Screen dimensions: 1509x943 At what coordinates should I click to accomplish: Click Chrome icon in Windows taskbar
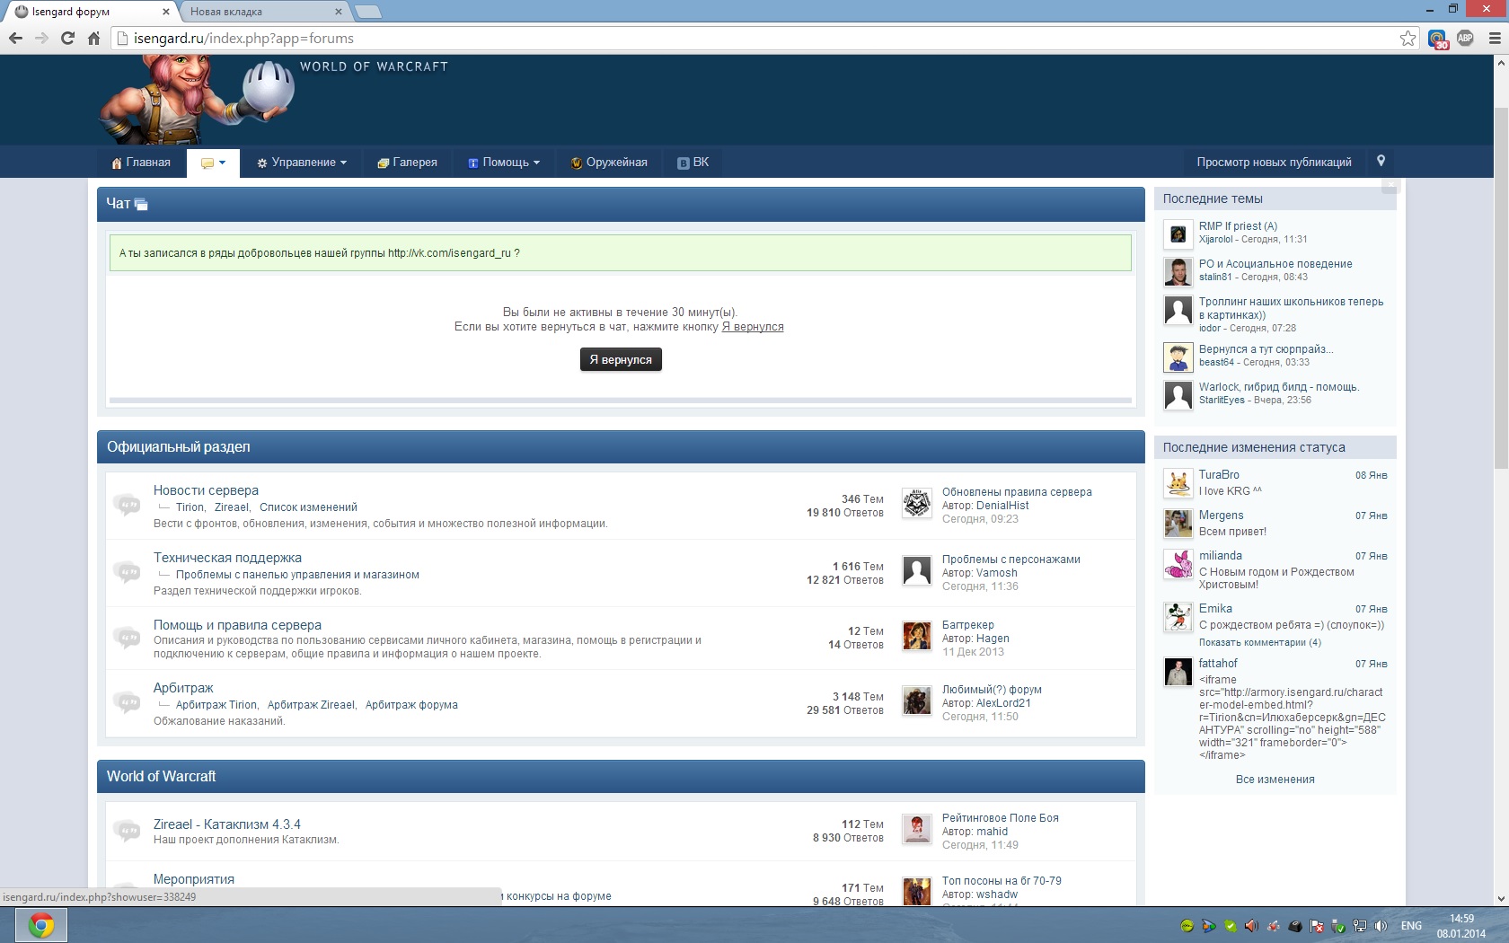tap(41, 925)
